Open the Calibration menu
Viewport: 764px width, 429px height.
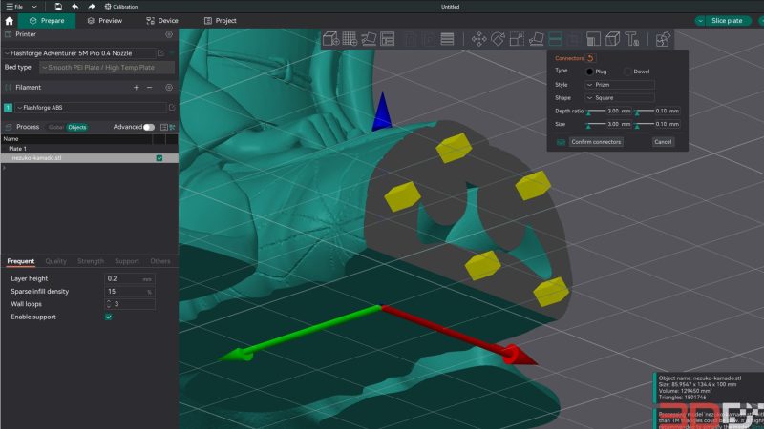tap(121, 7)
